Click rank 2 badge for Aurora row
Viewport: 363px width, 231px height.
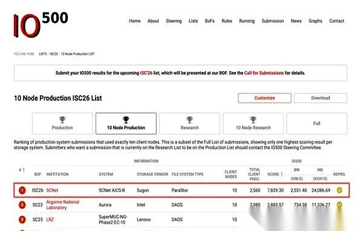[22, 205]
